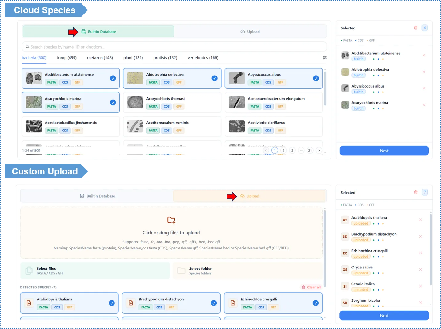
Task: Click previous page arrow in pagination
Action: point(266,151)
